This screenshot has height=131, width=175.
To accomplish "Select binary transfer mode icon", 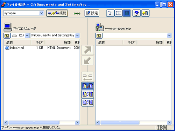I will tap(87, 94).
